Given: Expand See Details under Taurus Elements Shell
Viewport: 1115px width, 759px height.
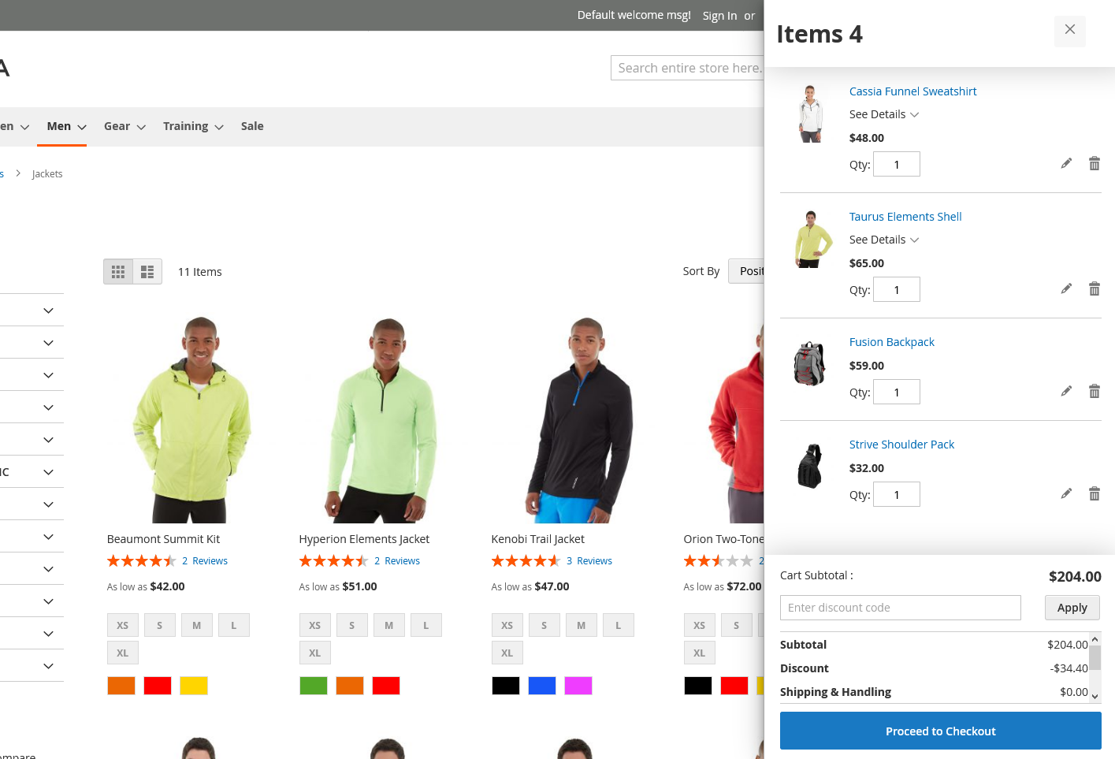Looking at the screenshot, I should click(883, 240).
